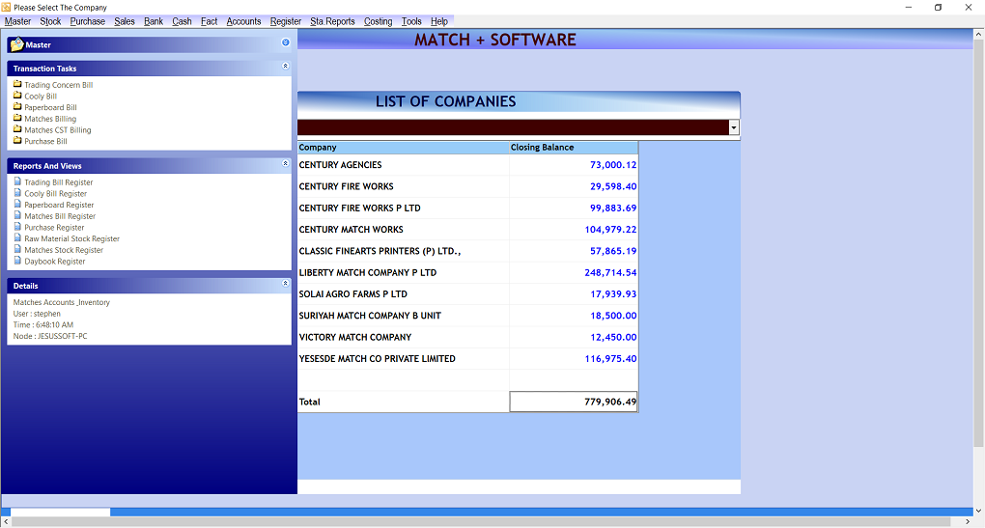Open the Purchase menu

(x=87, y=21)
